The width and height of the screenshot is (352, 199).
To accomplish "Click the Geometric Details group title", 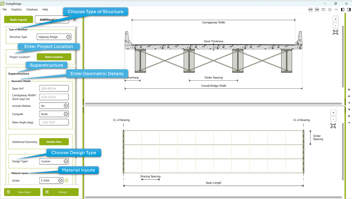I will [21, 81].
